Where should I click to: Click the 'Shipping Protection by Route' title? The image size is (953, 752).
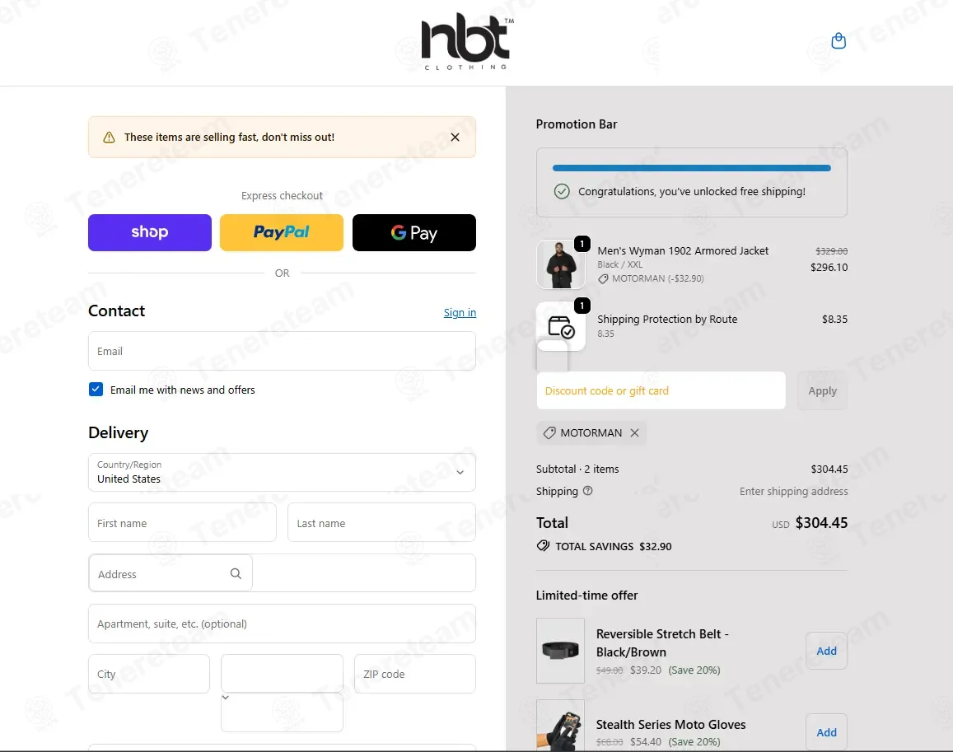coord(666,319)
